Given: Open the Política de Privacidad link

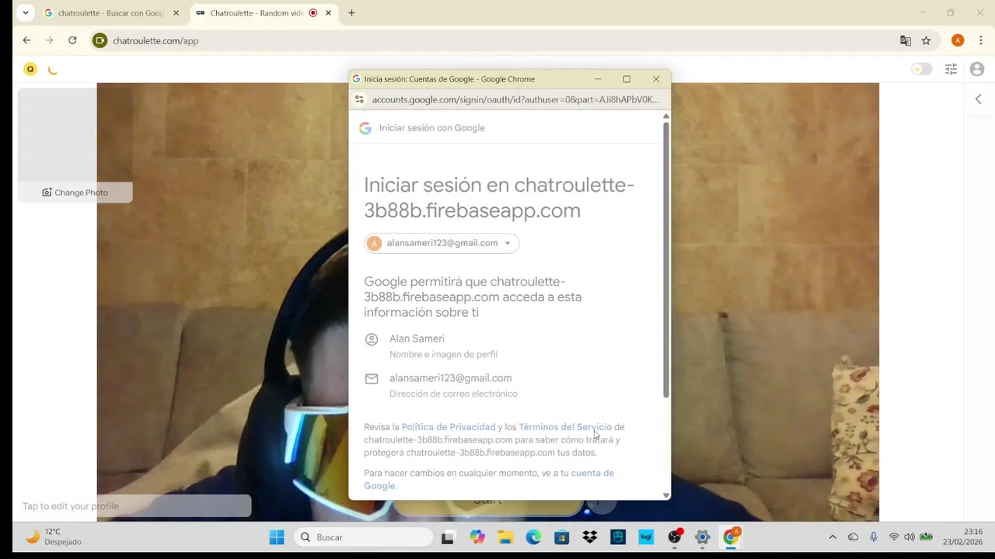Looking at the screenshot, I should tap(449, 427).
